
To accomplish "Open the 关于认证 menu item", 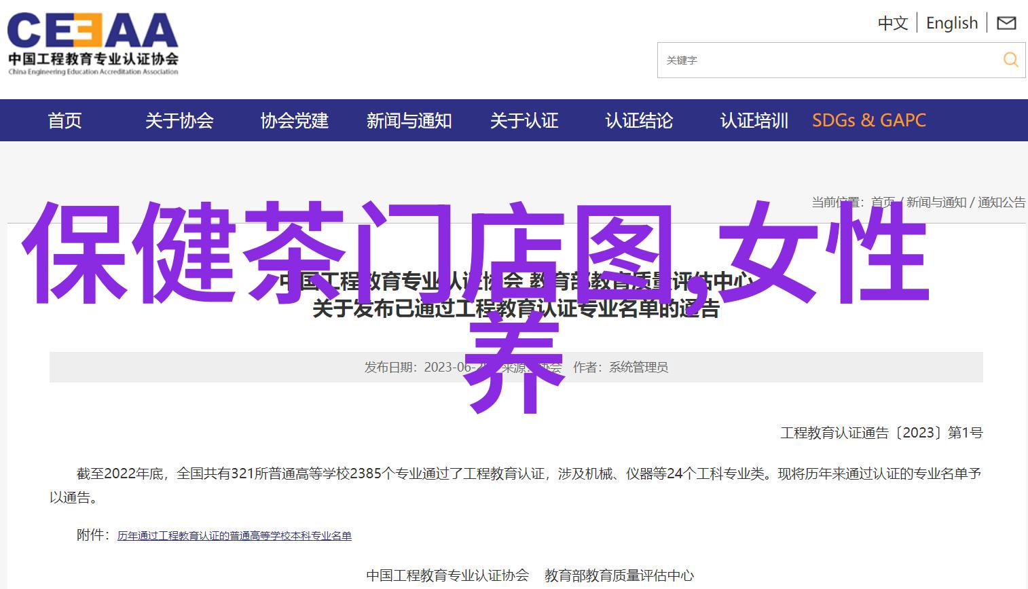I will pos(524,120).
